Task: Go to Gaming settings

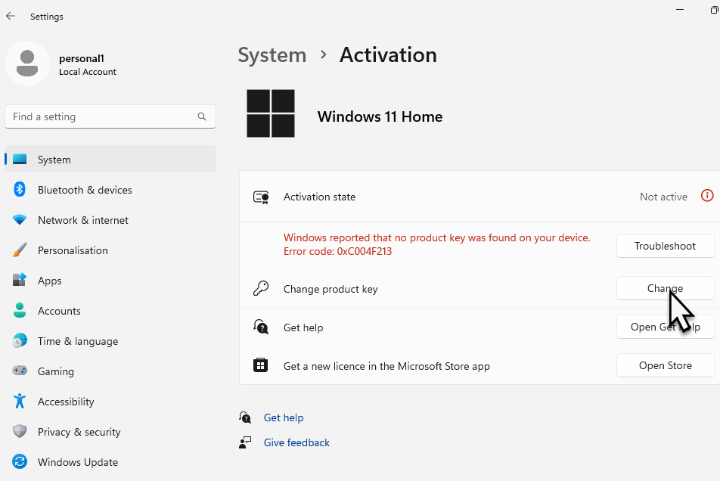Action: tap(110, 371)
